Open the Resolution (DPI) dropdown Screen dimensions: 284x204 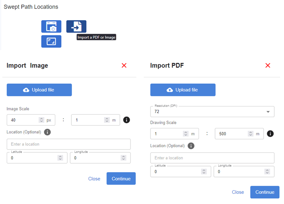(212, 112)
